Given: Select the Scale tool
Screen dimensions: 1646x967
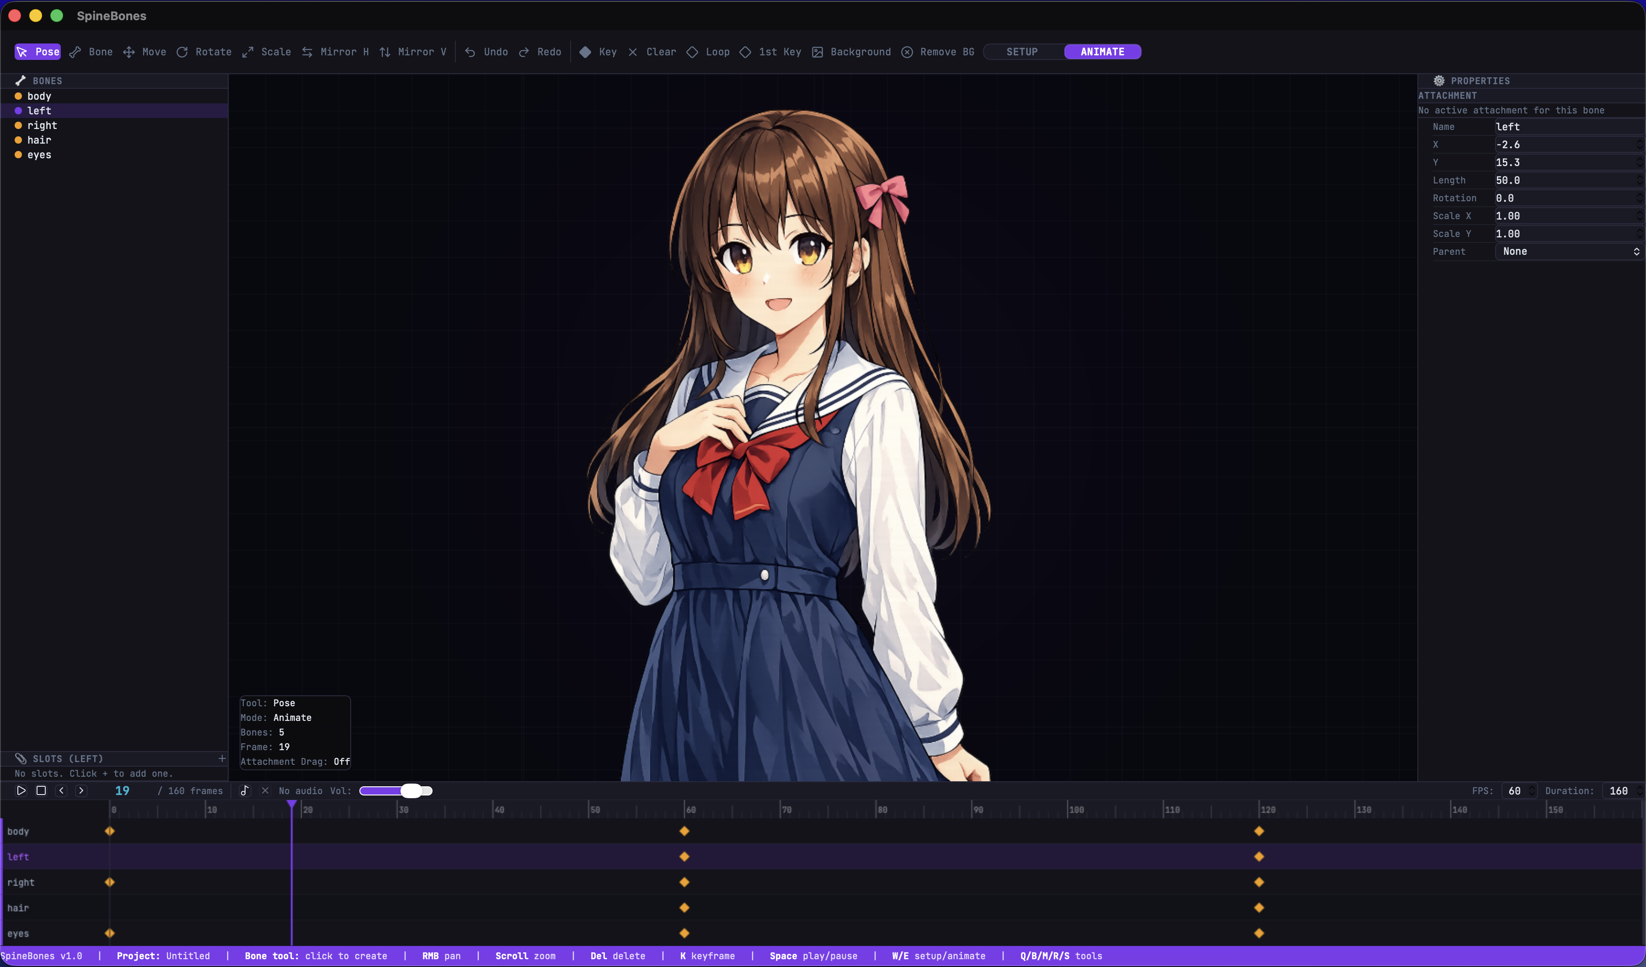Looking at the screenshot, I should pyautogui.click(x=266, y=52).
